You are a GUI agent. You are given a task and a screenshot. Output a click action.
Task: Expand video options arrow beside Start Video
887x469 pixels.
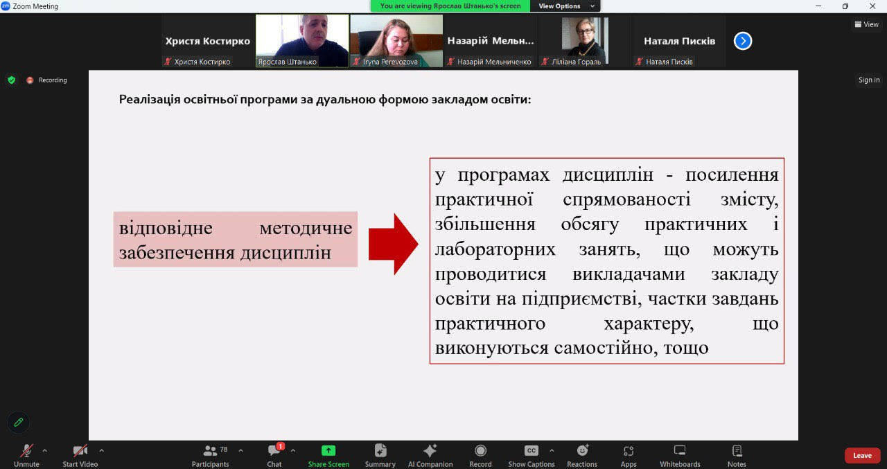pyautogui.click(x=102, y=450)
